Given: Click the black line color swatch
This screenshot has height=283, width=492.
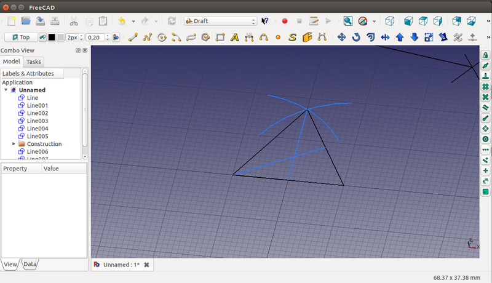Looking at the screenshot, I should [x=52, y=37].
